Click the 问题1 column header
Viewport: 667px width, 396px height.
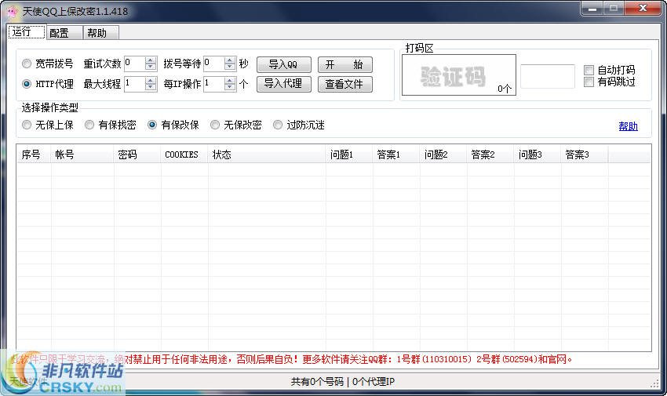350,154
